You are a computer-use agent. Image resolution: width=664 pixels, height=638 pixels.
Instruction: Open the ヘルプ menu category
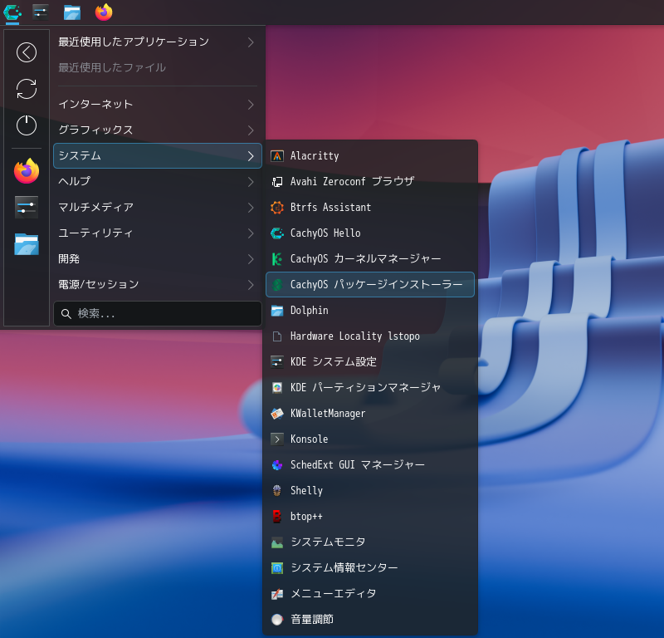(x=158, y=181)
